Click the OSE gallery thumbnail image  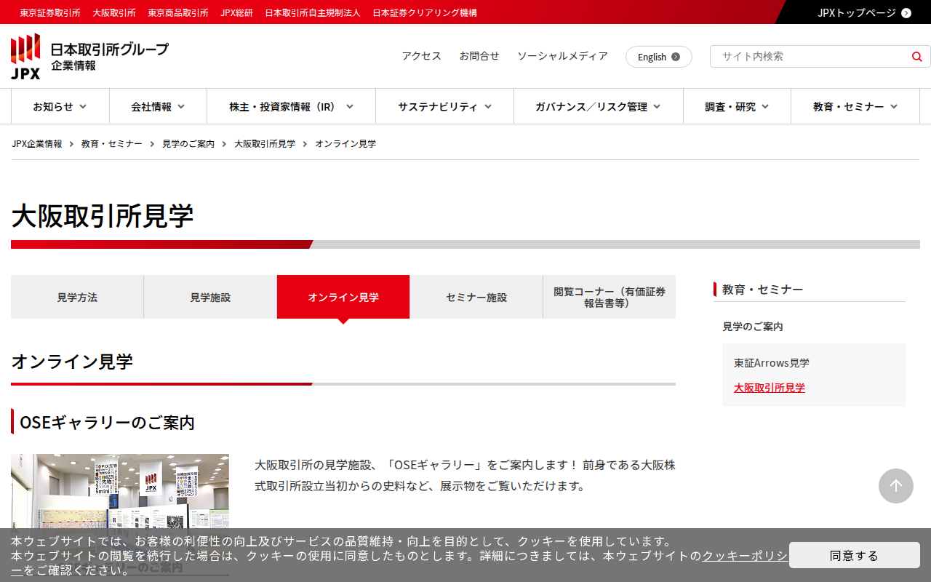120,515
